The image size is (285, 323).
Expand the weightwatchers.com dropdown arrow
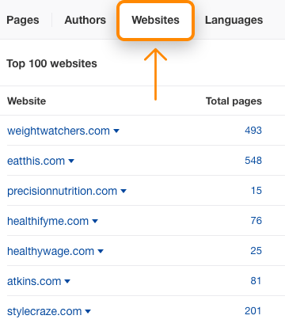point(116,131)
